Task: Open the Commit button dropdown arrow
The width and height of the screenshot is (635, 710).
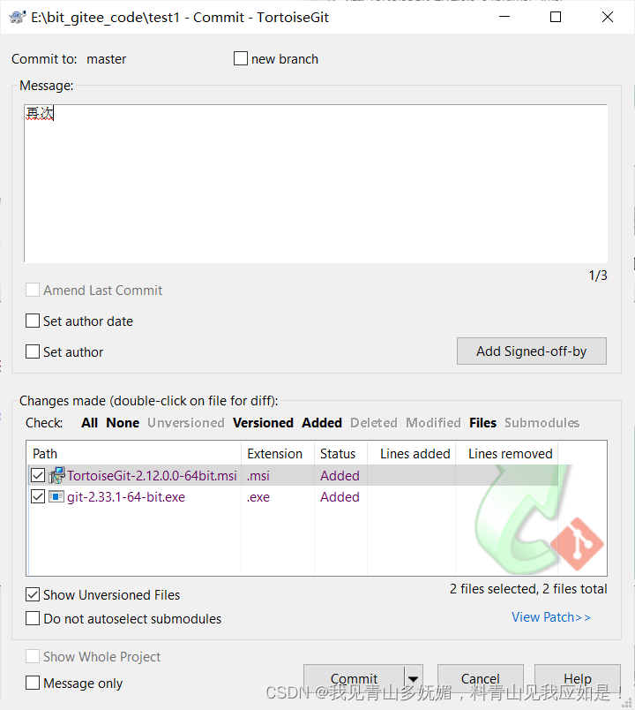Action: coord(414,679)
